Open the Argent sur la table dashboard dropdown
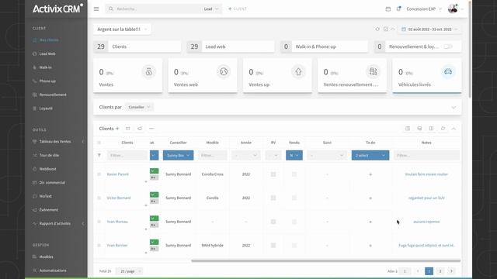The image size is (497, 279). click(122, 29)
